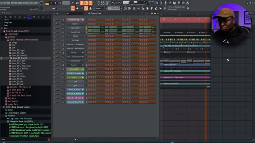The width and height of the screenshot is (255, 143).
Task: Open the channel rack view icon
Action: coord(134,8)
